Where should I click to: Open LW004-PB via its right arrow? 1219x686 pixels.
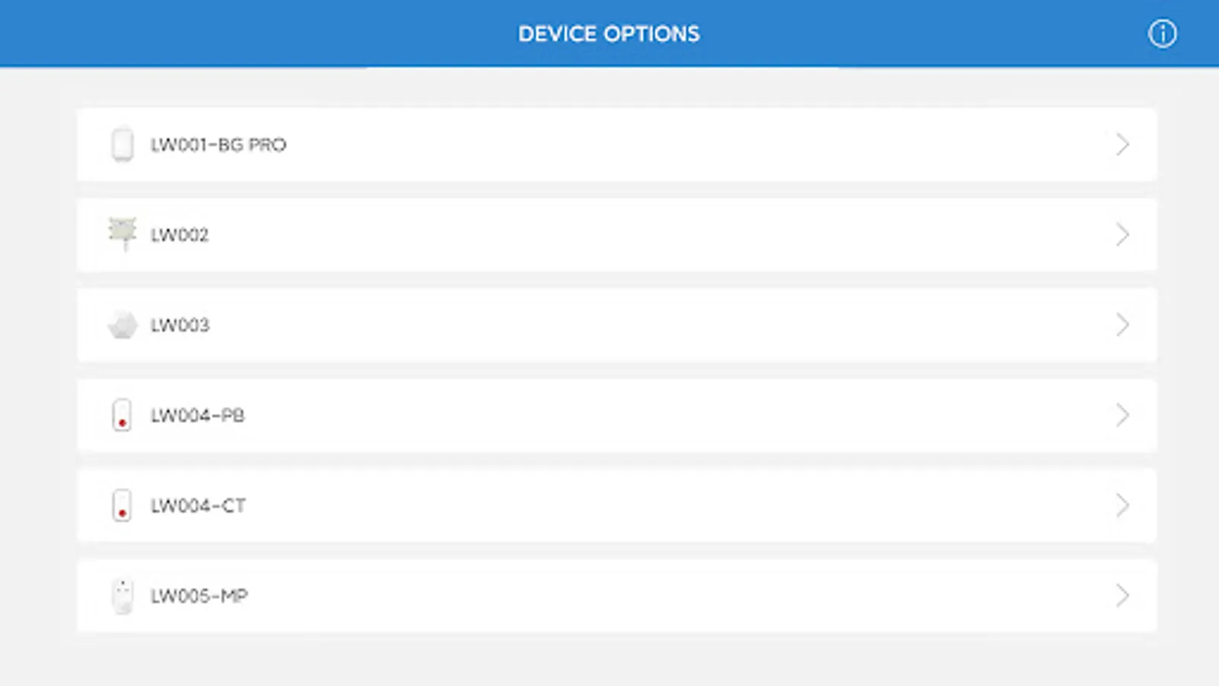click(1121, 415)
